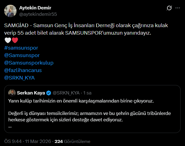Click the post timestamp ÖS 9:44

click(x=12, y=141)
